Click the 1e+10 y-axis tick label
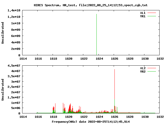Screen dimensions: 165x124 [15, 23]
